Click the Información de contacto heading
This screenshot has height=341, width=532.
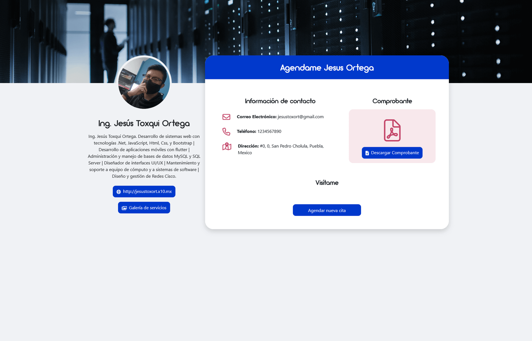point(280,101)
